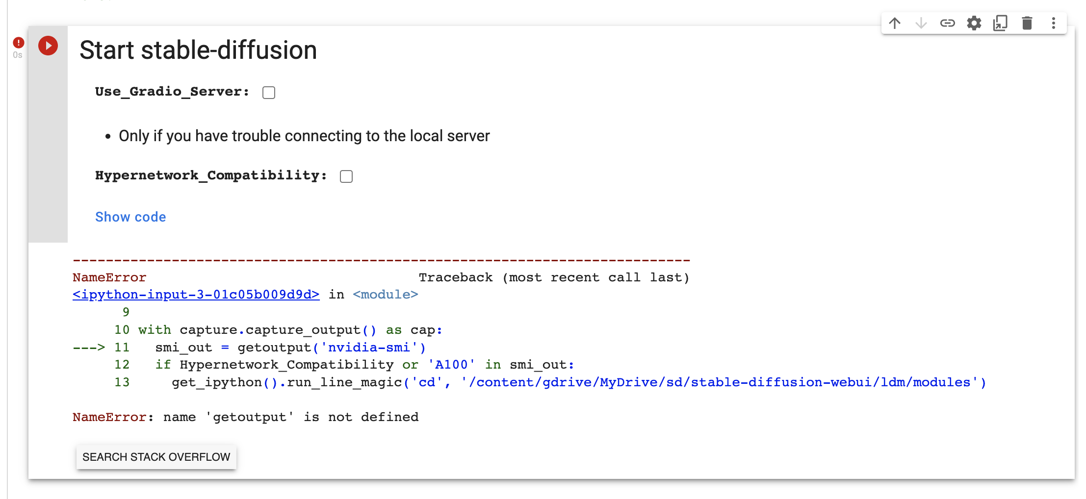1086x499 pixels.
Task: Copy link to this cell
Action: [948, 23]
